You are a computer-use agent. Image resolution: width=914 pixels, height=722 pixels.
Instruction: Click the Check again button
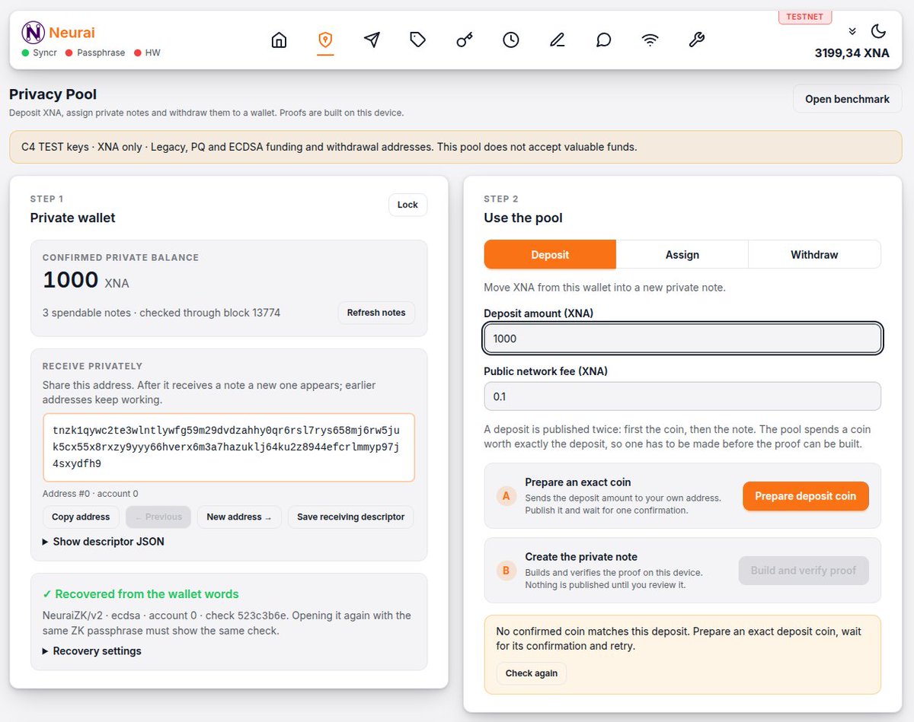[532, 673]
